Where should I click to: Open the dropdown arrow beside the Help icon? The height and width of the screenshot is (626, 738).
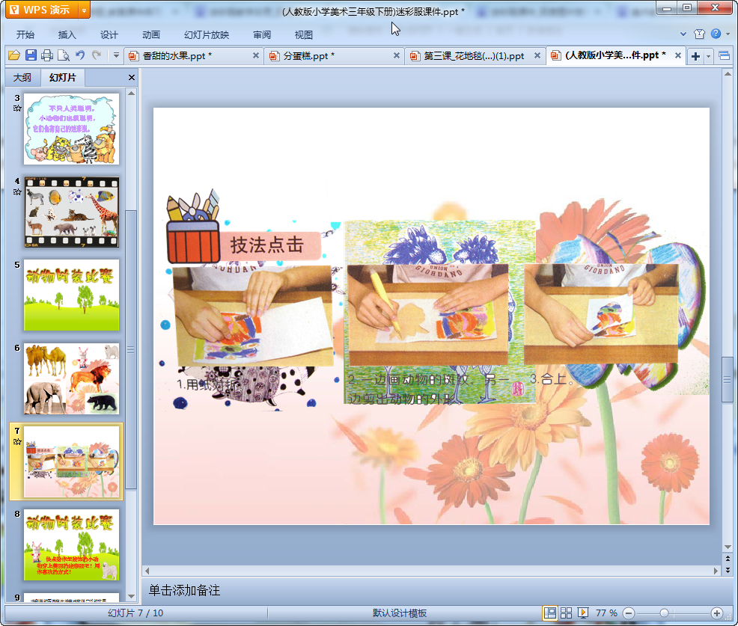coord(728,34)
